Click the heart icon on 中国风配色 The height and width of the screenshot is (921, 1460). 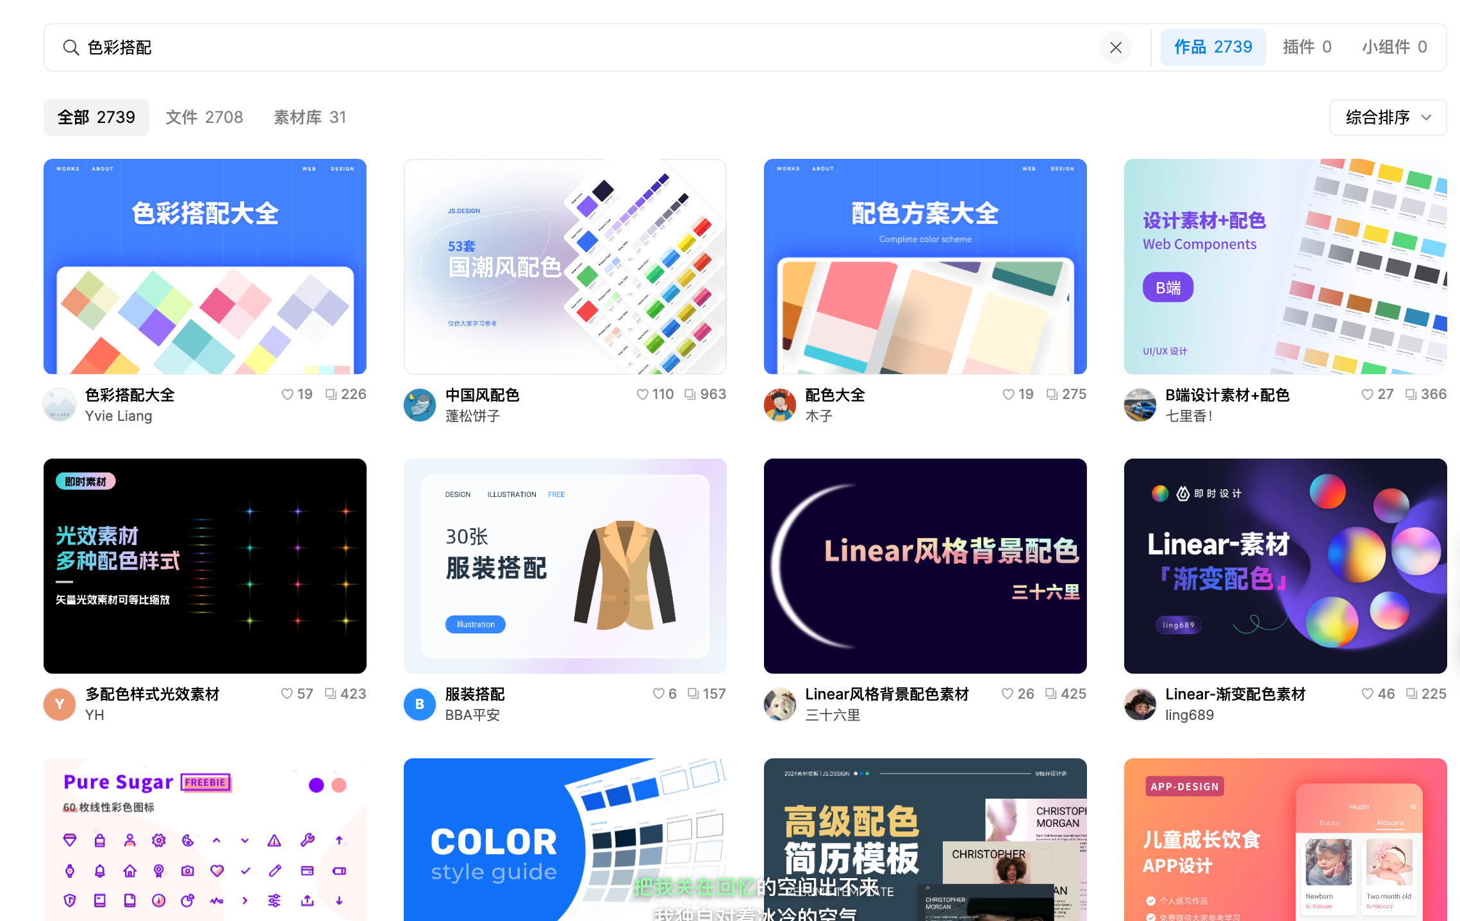(642, 395)
